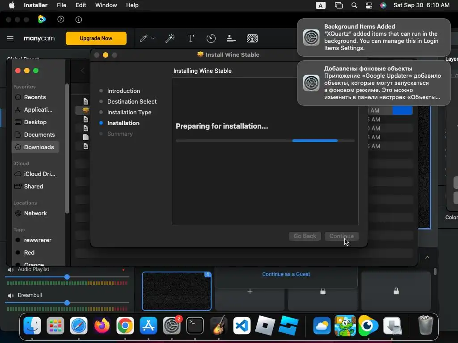
Task: Click Go Back in Wine installer
Action: tap(305, 236)
